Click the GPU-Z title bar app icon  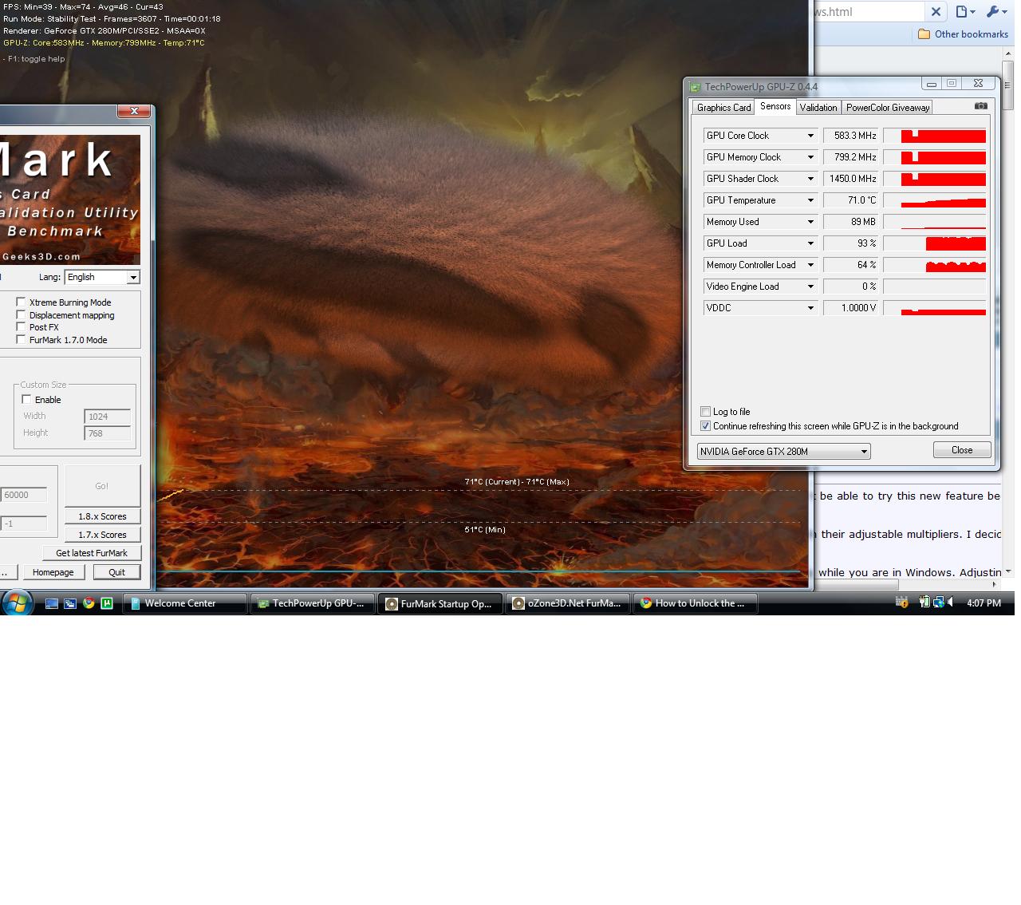click(696, 87)
